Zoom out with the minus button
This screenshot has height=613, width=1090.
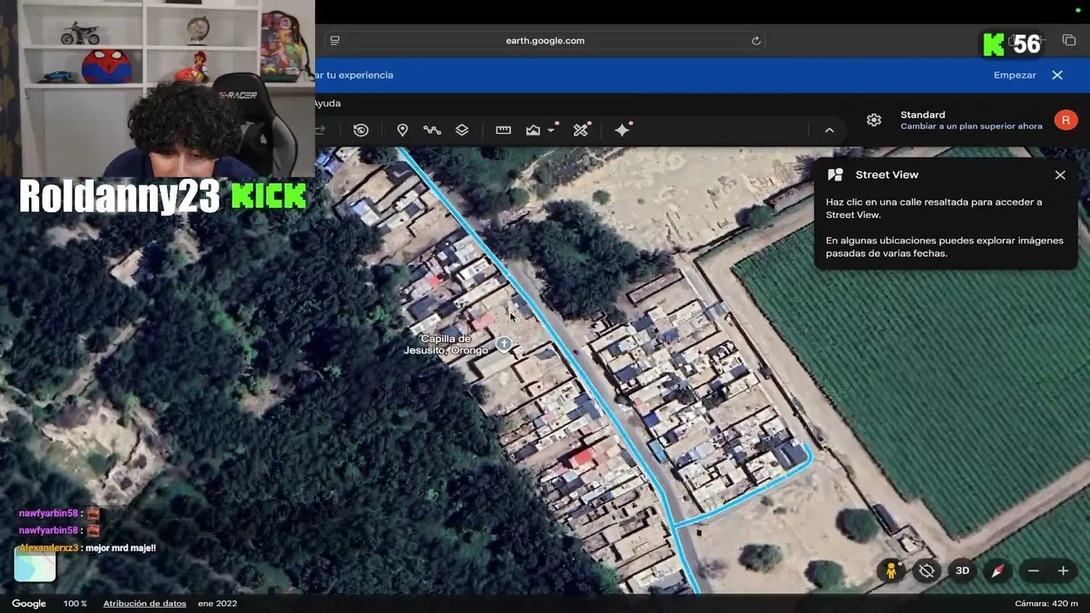coord(1034,570)
